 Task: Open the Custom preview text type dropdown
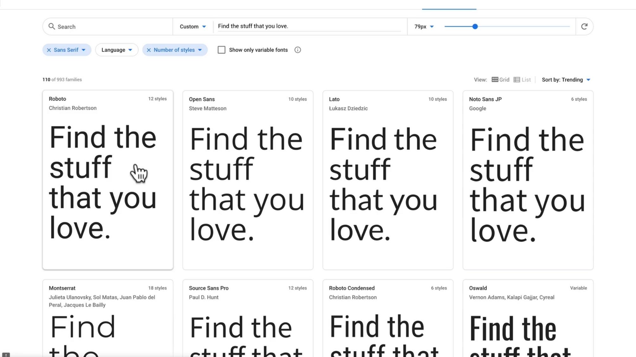click(193, 27)
